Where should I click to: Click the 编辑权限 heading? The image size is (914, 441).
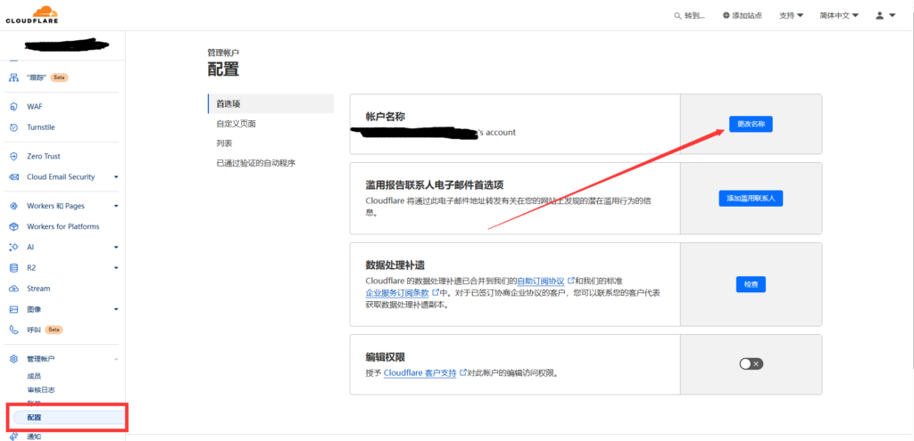386,356
